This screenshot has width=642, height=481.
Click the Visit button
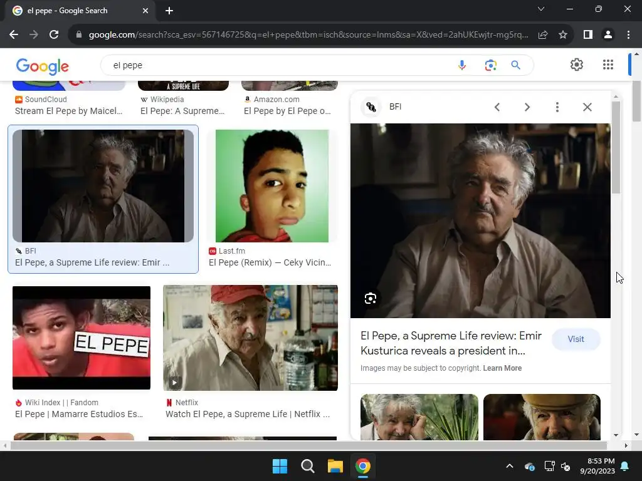576,339
